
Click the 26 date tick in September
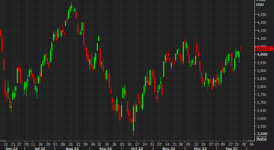114,144
